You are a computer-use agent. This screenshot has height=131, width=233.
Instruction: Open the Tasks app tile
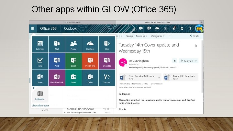click(40, 61)
